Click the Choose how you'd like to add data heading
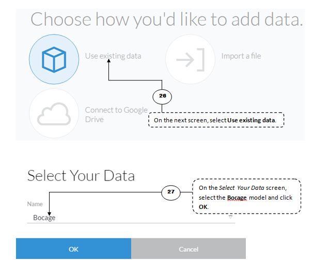The image size is (314, 260). (x=167, y=20)
